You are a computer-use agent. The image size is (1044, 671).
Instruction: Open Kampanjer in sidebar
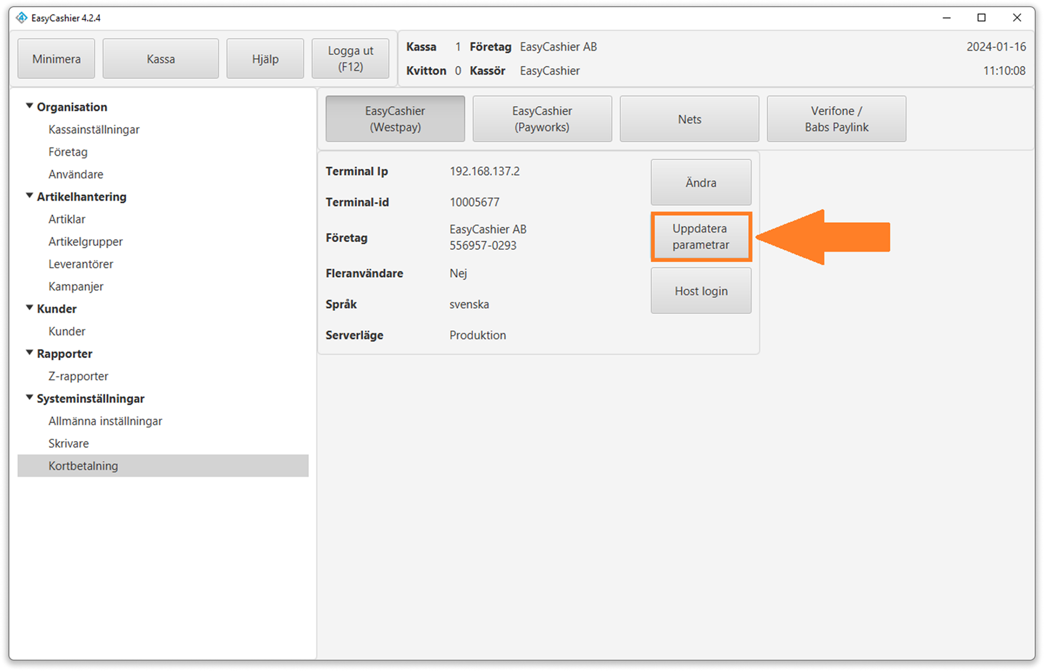coord(76,287)
